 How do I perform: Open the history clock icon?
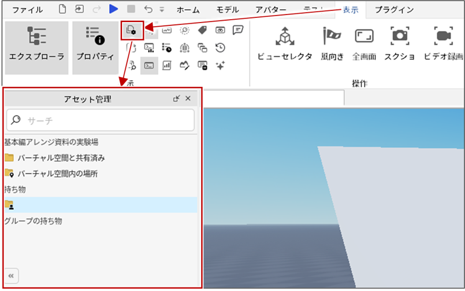pos(220,48)
